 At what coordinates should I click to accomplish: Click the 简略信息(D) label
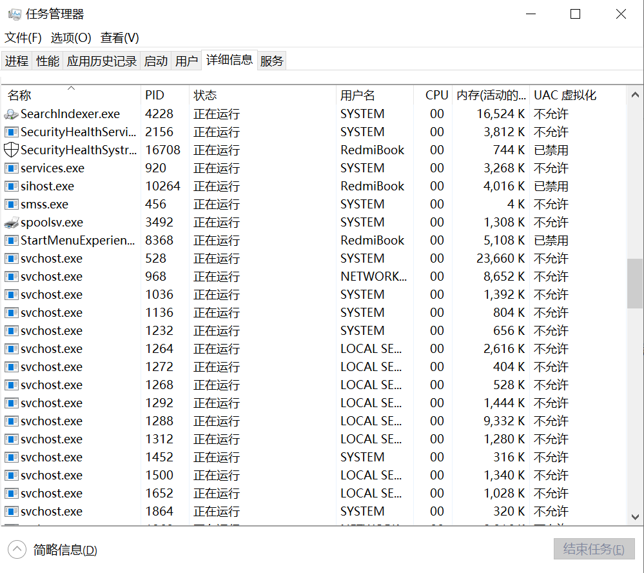(65, 550)
